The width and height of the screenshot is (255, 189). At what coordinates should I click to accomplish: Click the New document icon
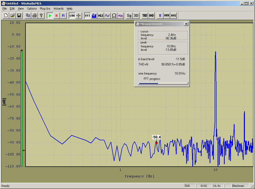(6, 15)
